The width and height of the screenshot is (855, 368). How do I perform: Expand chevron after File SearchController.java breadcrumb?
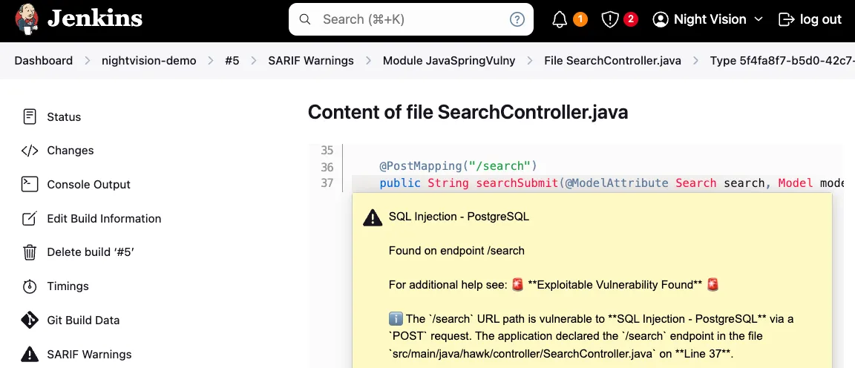695,61
